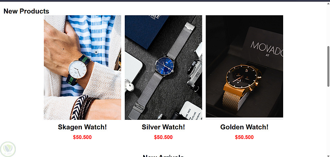
Task: Click the white dial of the Skagen watch
Action: pyautogui.click(x=77, y=69)
